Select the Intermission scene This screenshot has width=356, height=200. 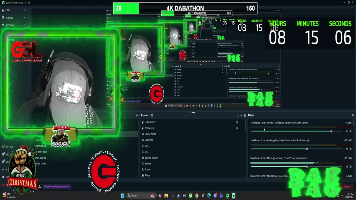click(x=40, y=146)
